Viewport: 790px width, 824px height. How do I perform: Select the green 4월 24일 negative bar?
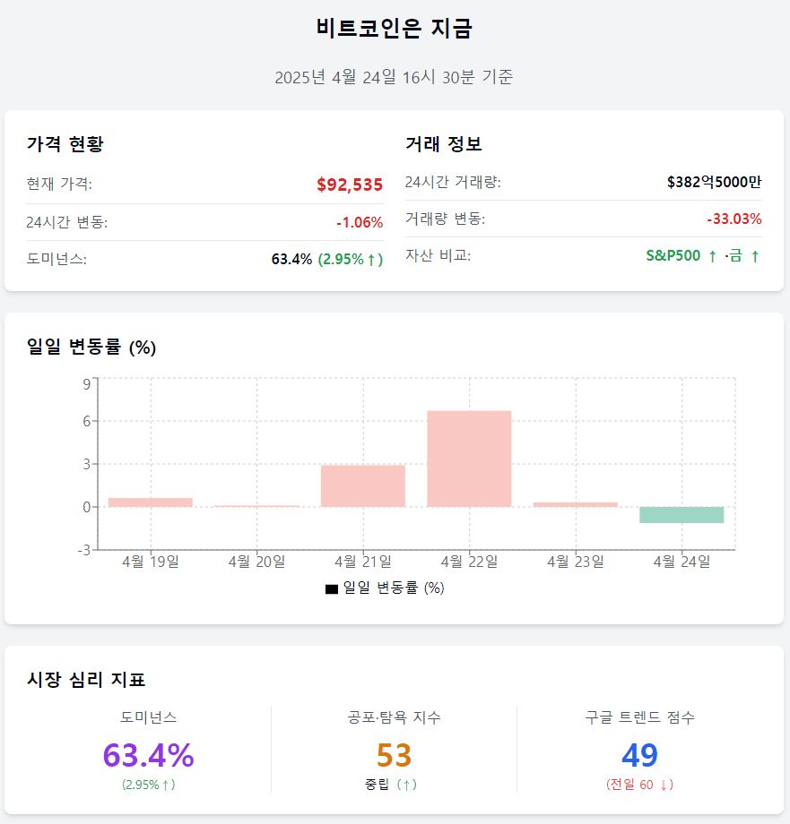coord(681,515)
